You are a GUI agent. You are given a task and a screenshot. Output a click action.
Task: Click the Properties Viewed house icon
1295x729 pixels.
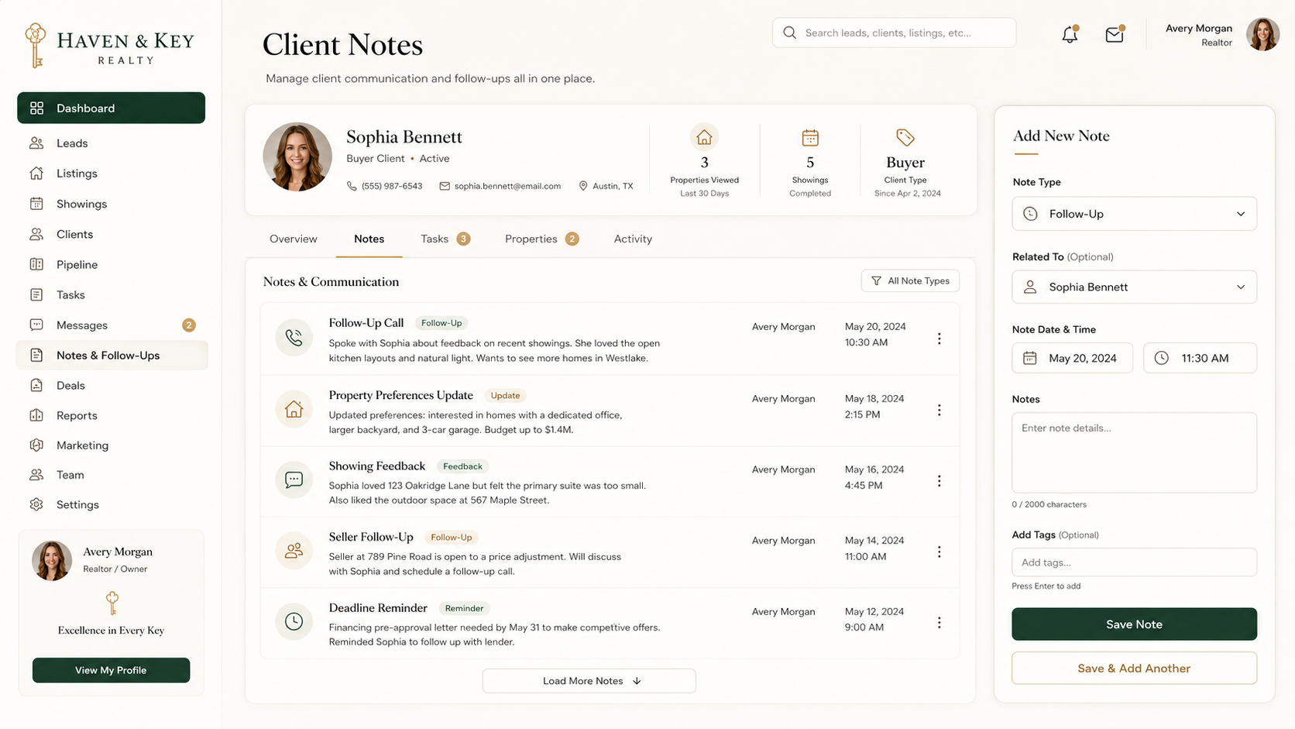[704, 137]
